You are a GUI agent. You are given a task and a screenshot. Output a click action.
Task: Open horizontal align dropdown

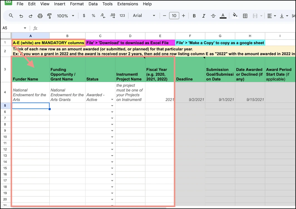coord(272,16)
